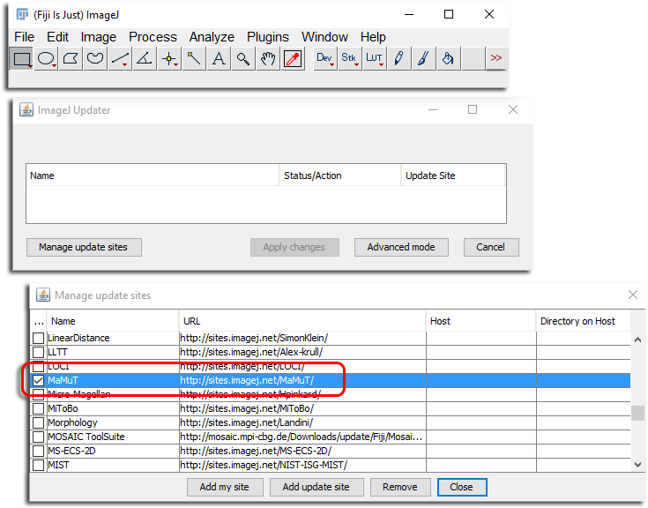Select the Hand scrolling tool
Viewport: 648px width, 508px height.
268,59
